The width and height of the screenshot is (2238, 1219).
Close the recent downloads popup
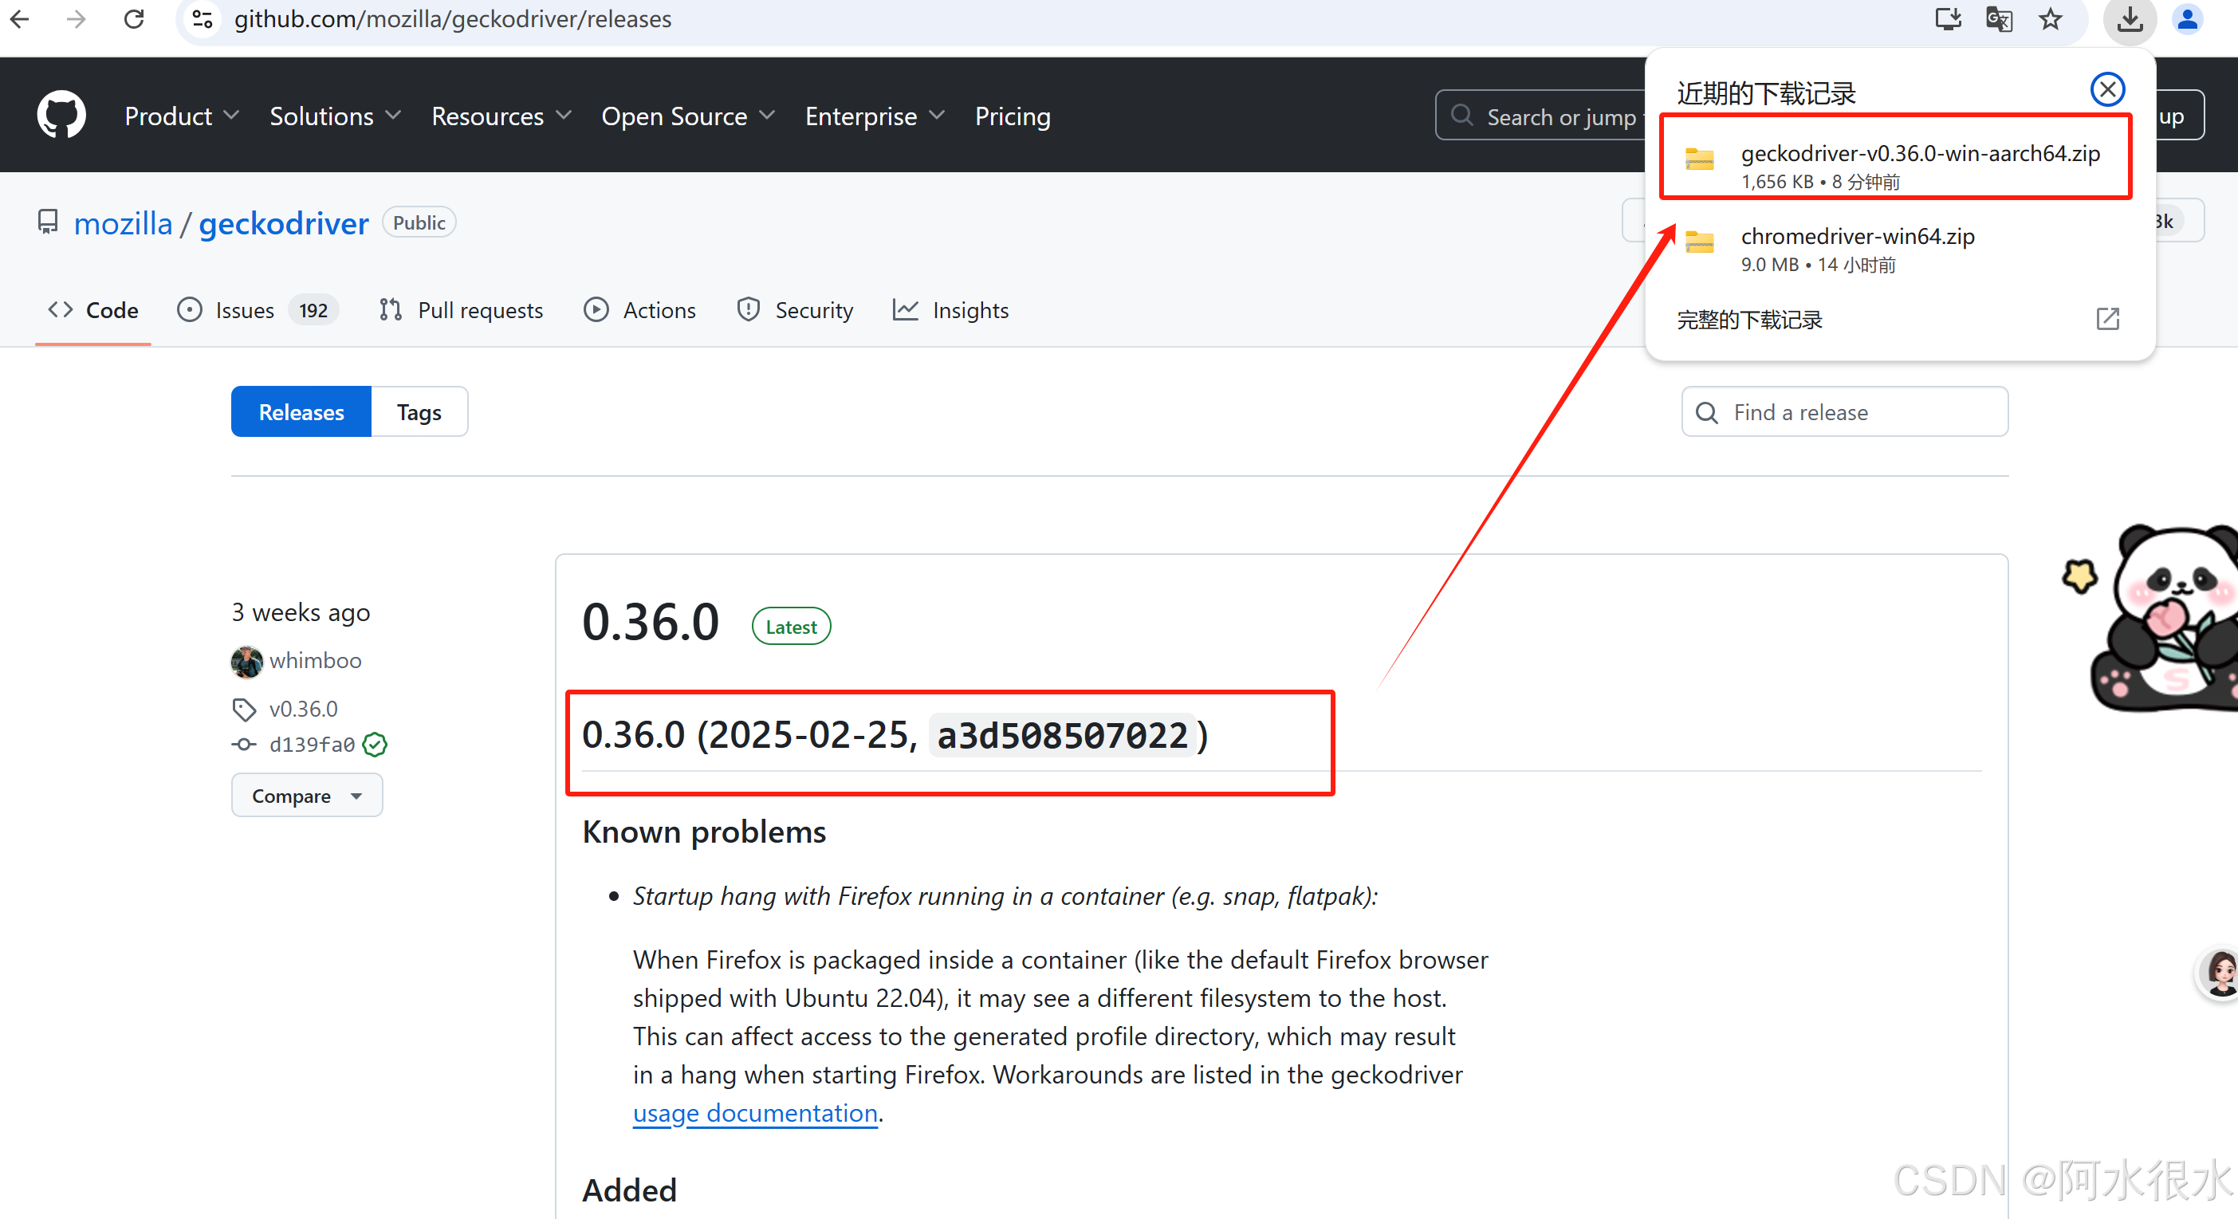point(2106,89)
